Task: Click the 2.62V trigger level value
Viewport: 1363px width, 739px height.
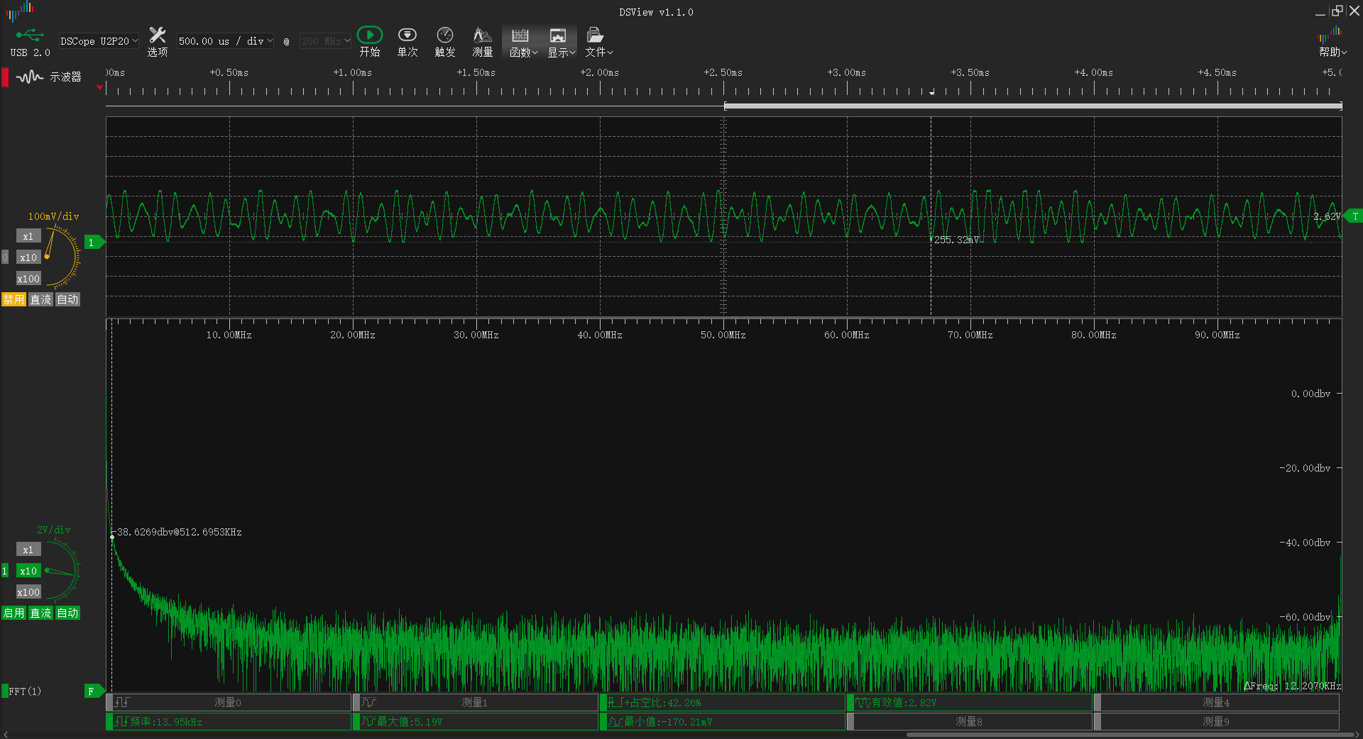Action: 1326,216
